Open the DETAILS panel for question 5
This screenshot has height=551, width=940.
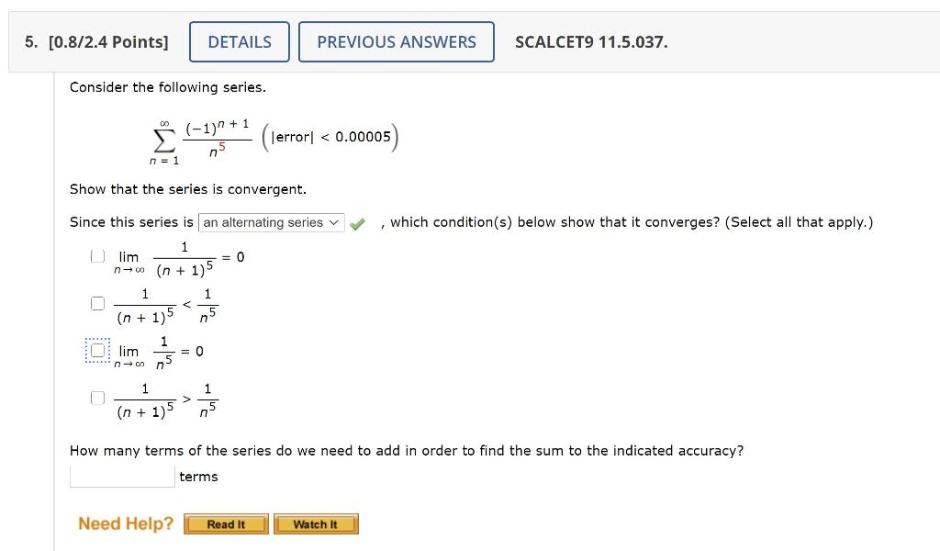pyautogui.click(x=239, y=41)
